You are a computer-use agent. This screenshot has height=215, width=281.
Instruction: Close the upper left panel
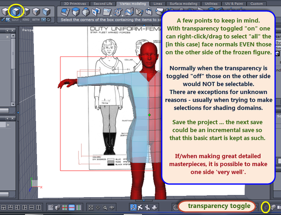(12, 30)
